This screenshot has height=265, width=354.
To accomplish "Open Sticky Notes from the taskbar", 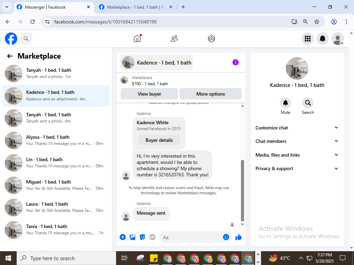I will coord(154,258).
